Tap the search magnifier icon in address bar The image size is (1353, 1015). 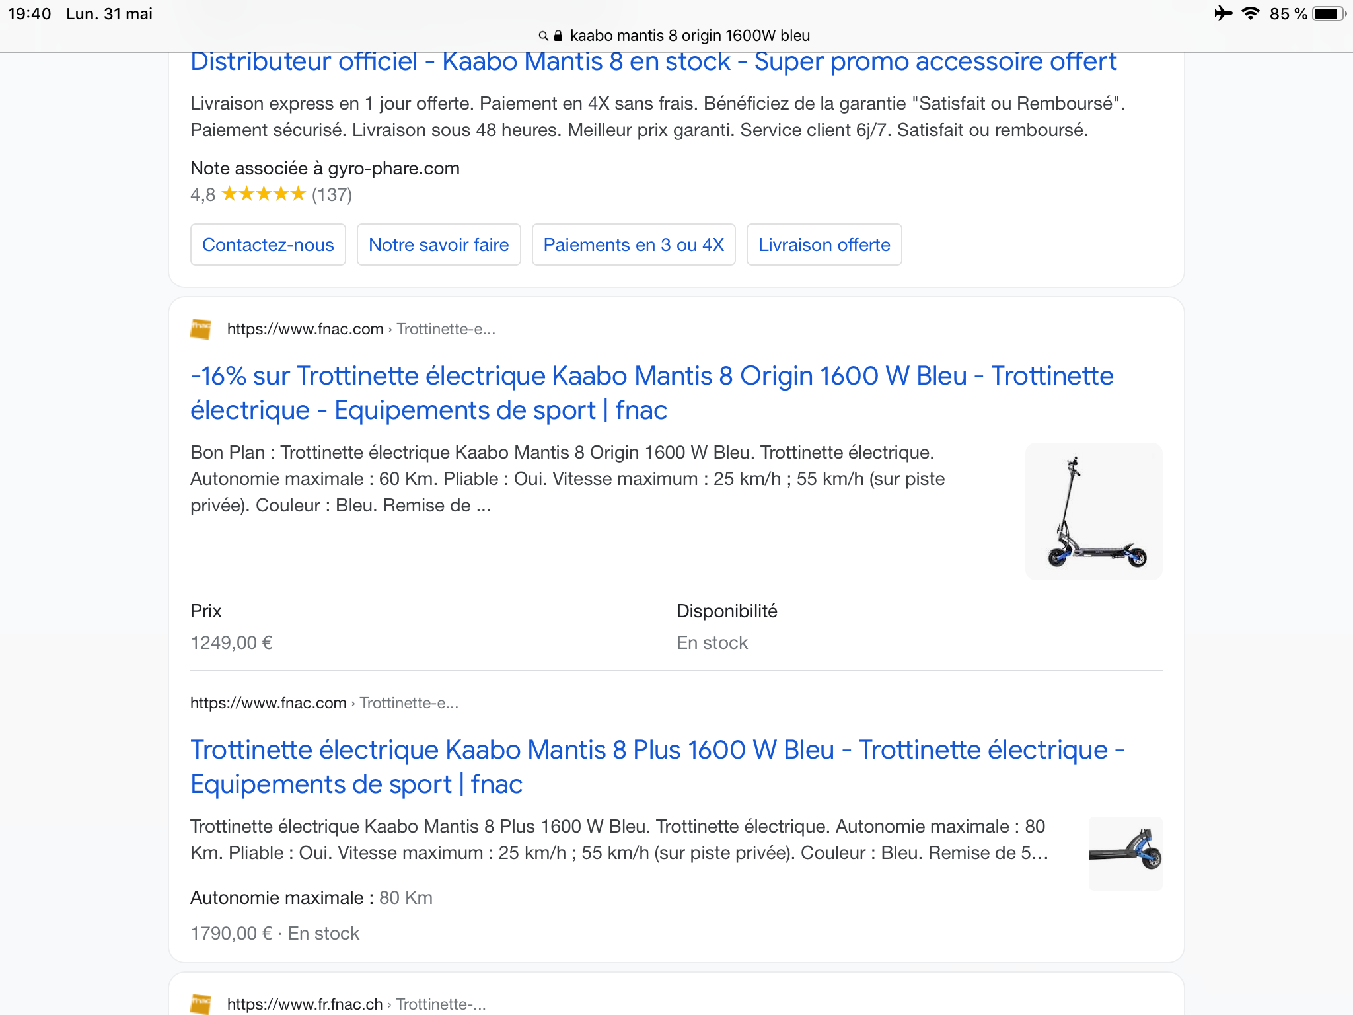(543, 36)
